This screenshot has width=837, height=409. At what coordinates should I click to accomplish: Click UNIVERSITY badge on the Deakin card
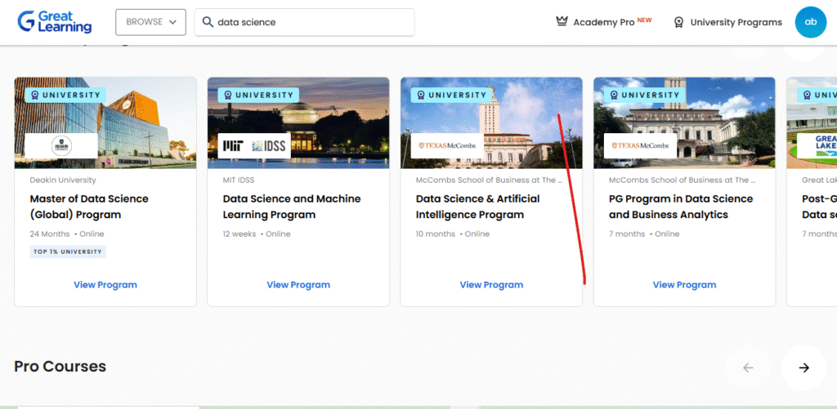65,96
